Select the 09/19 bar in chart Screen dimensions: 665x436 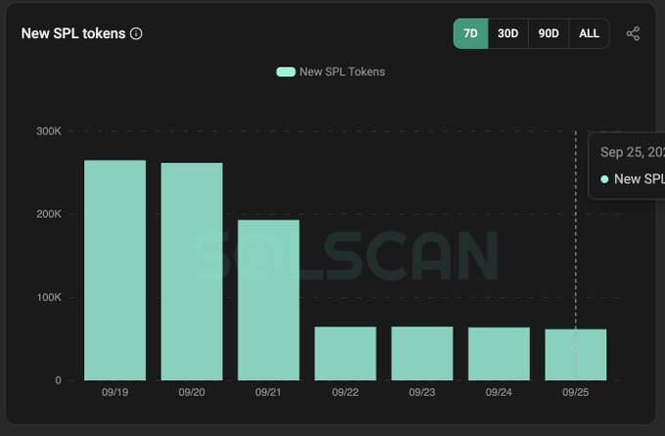[x=115, y=270]
